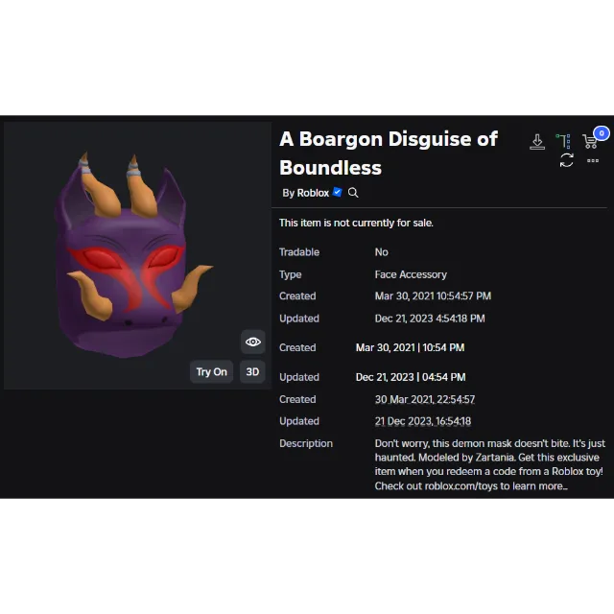Switch the preview to 3D view
This screenshot has height=614, width=614.
coord(252,372)
